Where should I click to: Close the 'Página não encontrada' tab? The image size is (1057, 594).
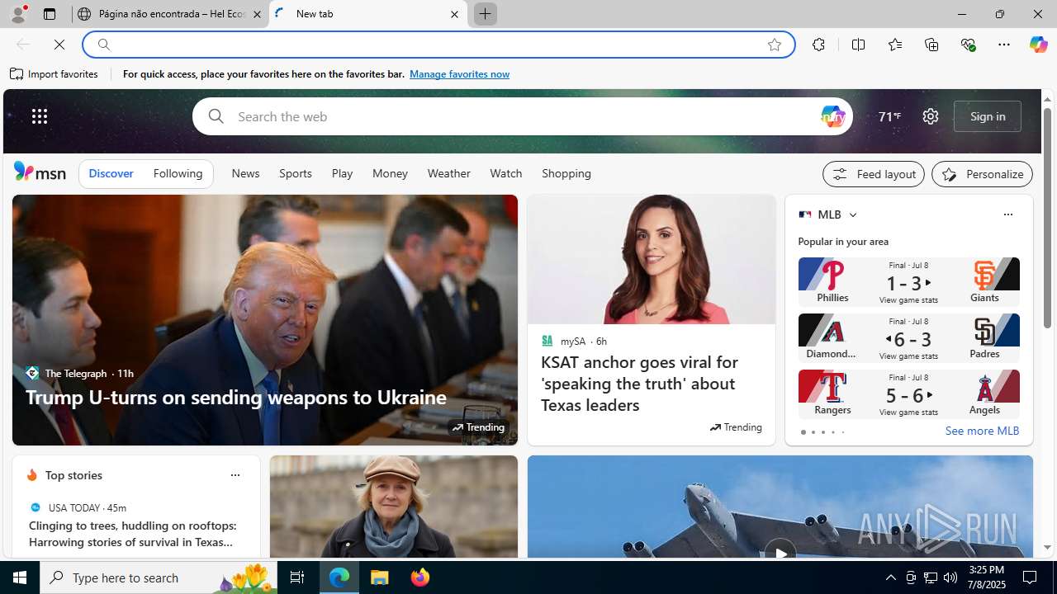257,14
